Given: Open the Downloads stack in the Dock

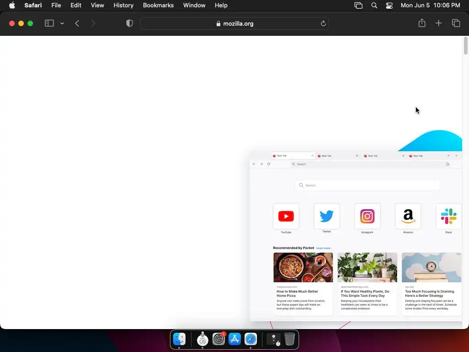Looking at the screenshot, I should coord(274,340).
